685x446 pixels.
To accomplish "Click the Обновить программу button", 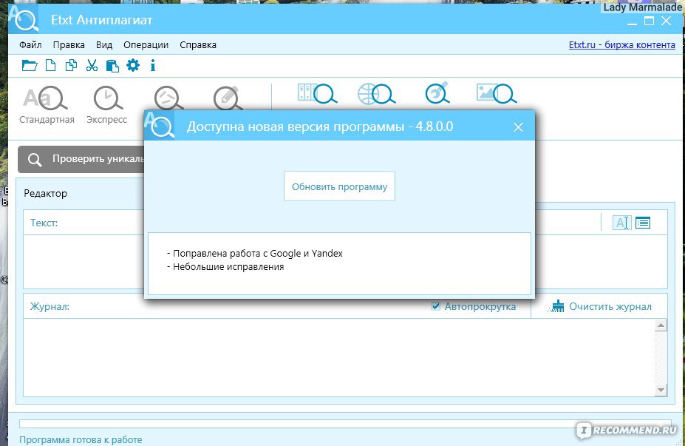I will (339, 186).
